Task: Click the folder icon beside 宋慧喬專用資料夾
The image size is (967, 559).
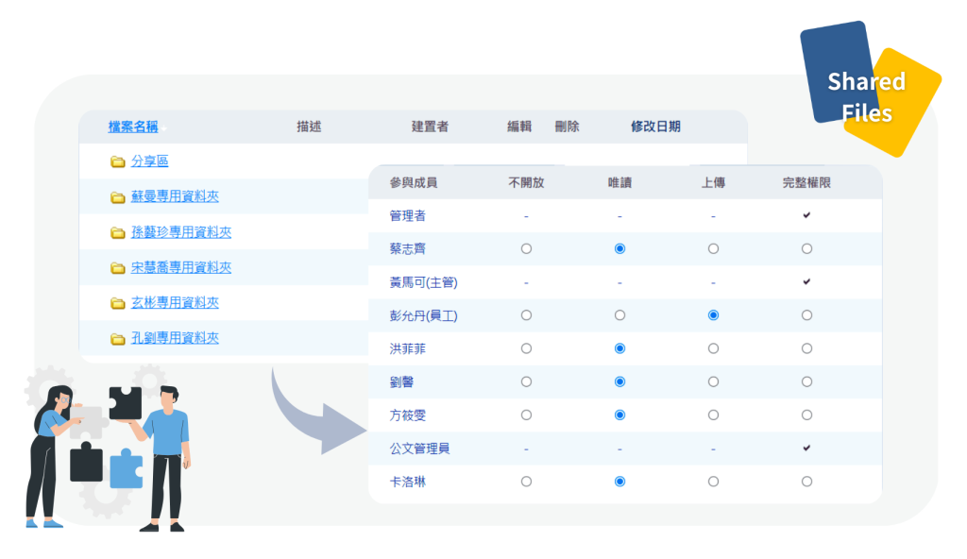Action: [x=118, y=268]
